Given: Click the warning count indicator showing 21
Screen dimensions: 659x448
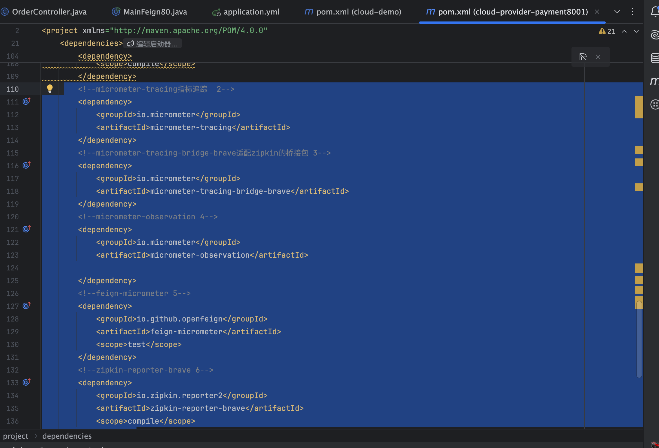Looking at the screenshot, I should (x=607, y=31).
